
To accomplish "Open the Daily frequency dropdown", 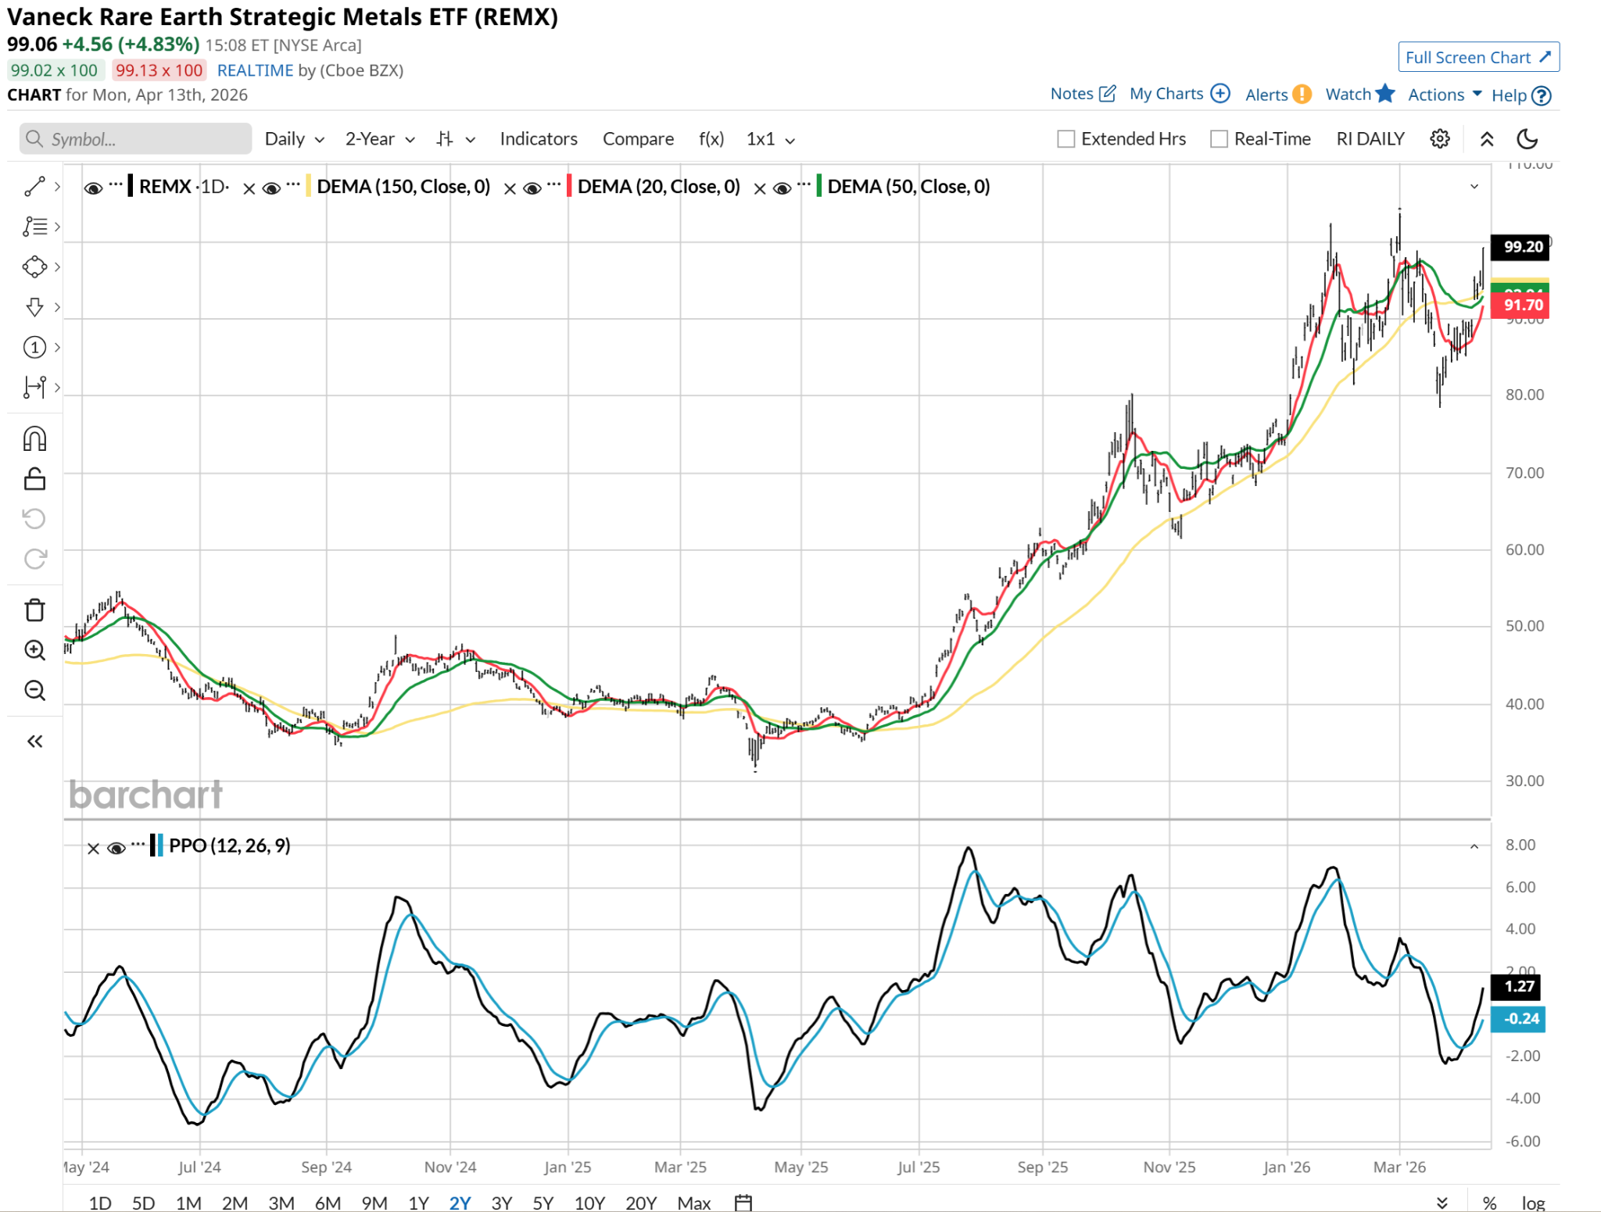I will pyautogui.click(x=294, y=139).
